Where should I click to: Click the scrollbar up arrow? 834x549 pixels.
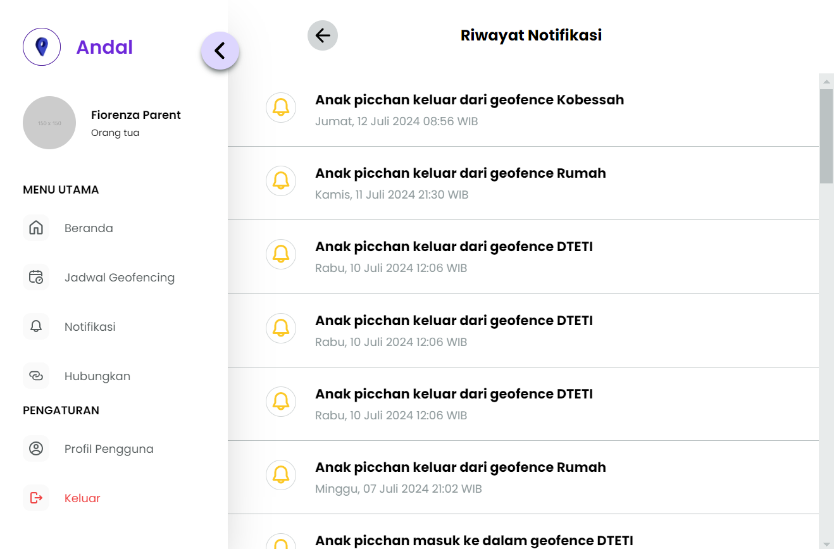826,81
